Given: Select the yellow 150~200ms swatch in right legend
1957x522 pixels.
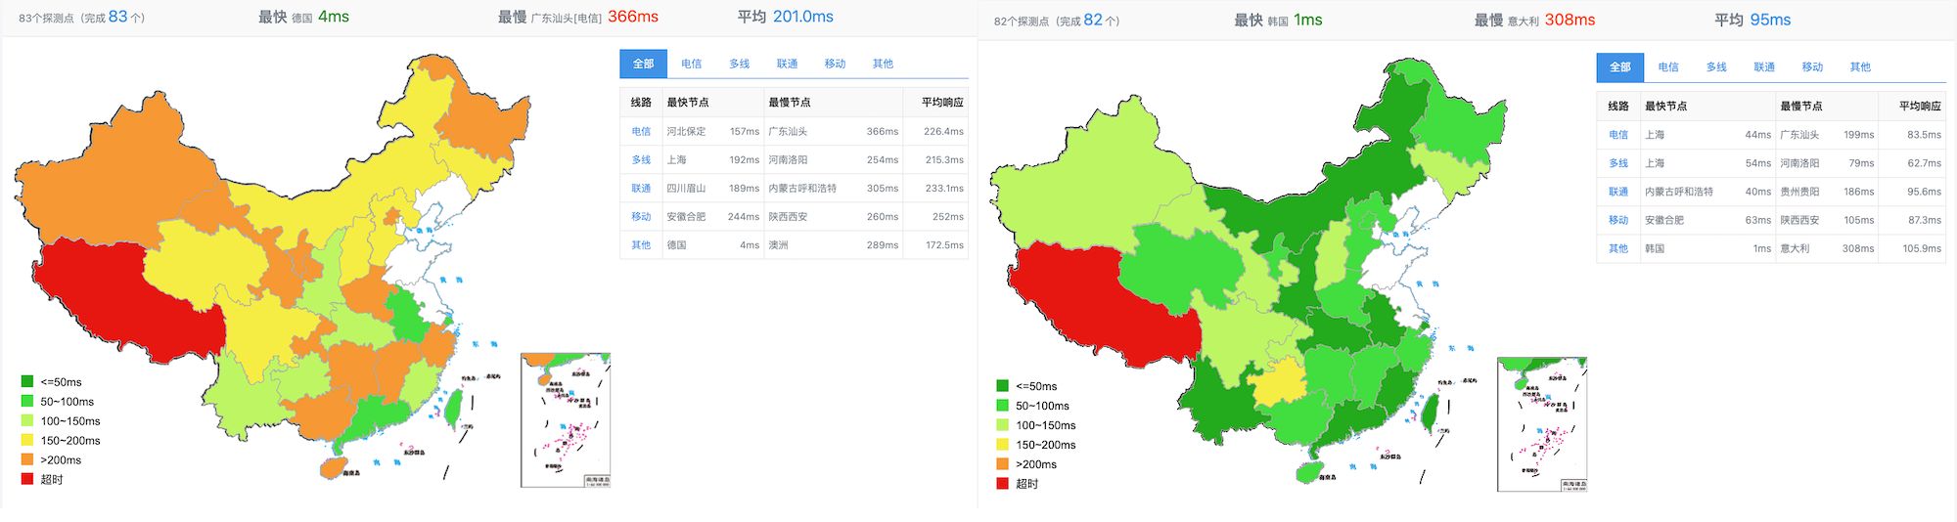Looking at the screenshot, I should click(x=1002, y=445).
